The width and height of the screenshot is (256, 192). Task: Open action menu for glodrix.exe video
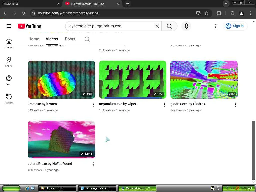(x=235, y=105)
